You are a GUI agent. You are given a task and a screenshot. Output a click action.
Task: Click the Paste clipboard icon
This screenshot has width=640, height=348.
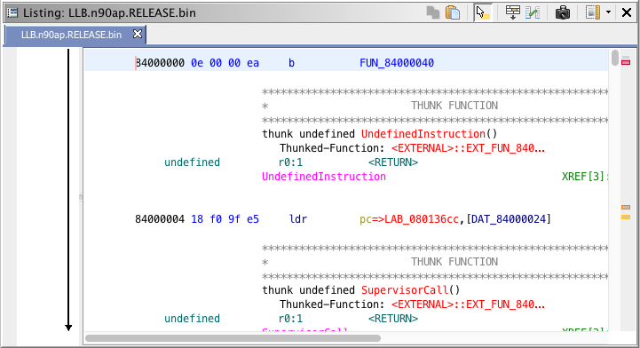click(x=453, y=12)
